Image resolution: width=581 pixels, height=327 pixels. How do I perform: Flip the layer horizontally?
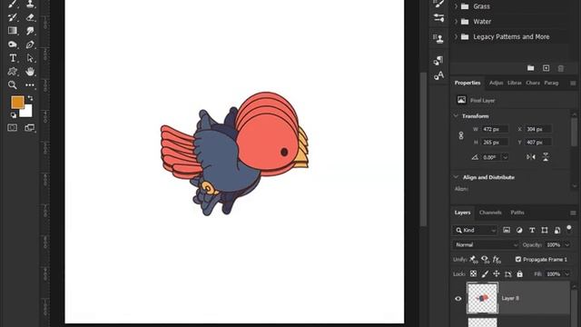click(x=530, y=157)
